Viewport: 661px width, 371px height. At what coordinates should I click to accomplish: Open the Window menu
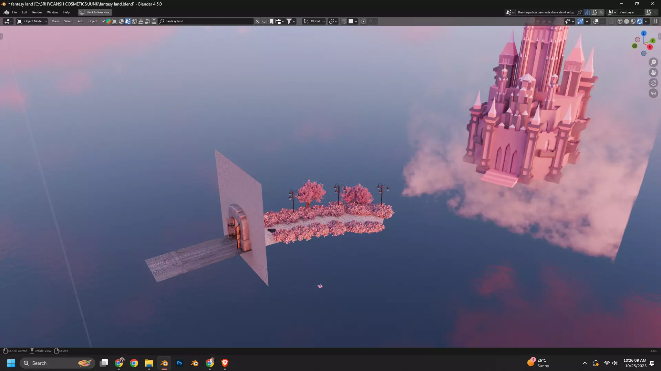click(53, 12)
